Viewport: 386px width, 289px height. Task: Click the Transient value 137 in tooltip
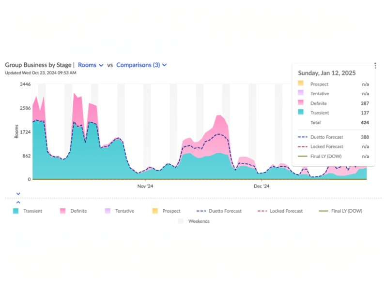[365, 113]
